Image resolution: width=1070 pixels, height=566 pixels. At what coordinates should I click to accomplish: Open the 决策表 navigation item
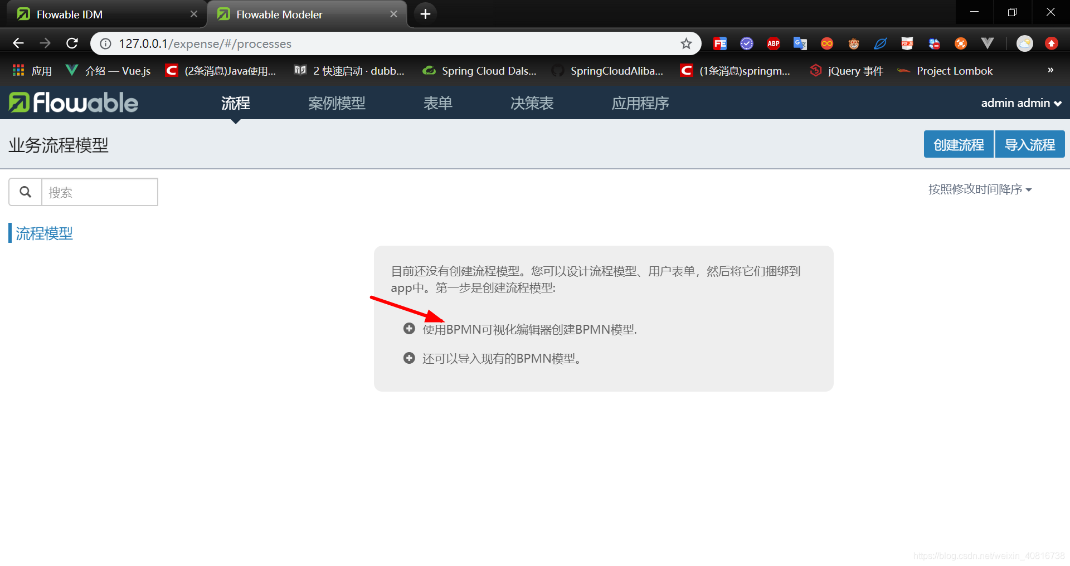pos(531,103)
